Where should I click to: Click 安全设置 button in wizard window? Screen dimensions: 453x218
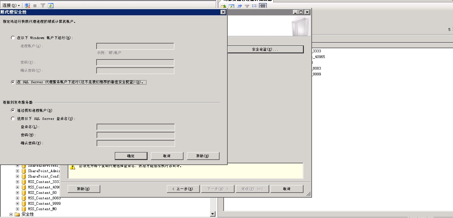point(265,49)
